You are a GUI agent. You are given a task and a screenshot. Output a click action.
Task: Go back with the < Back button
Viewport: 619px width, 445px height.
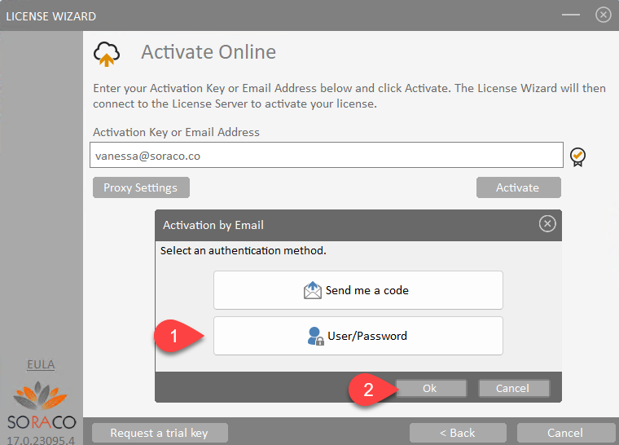point(457,433)
